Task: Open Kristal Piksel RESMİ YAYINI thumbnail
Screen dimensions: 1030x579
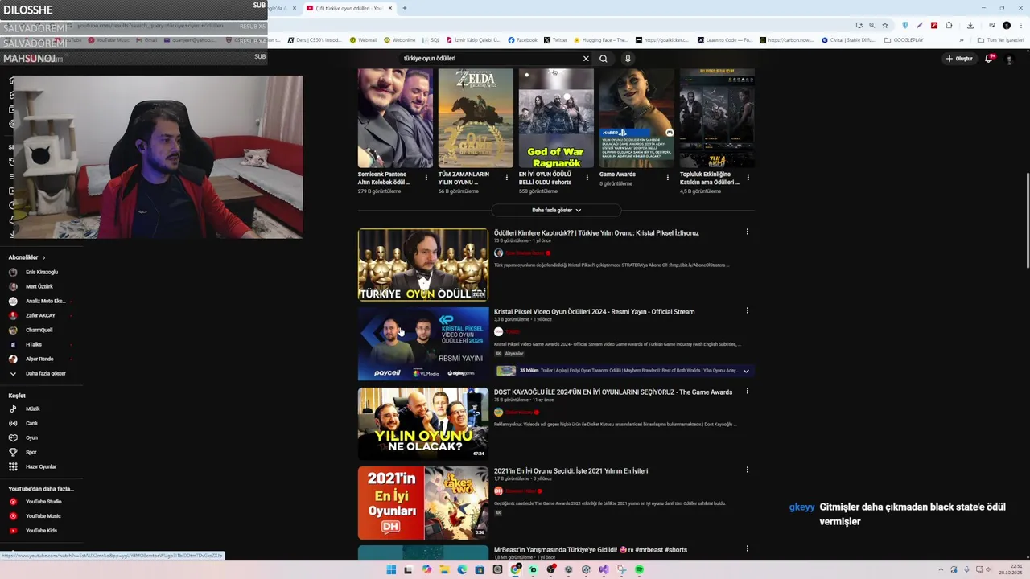Action: [423, 343]
